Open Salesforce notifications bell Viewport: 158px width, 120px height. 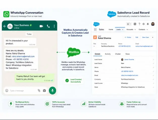pyautogui.click(x=148, y=24)
